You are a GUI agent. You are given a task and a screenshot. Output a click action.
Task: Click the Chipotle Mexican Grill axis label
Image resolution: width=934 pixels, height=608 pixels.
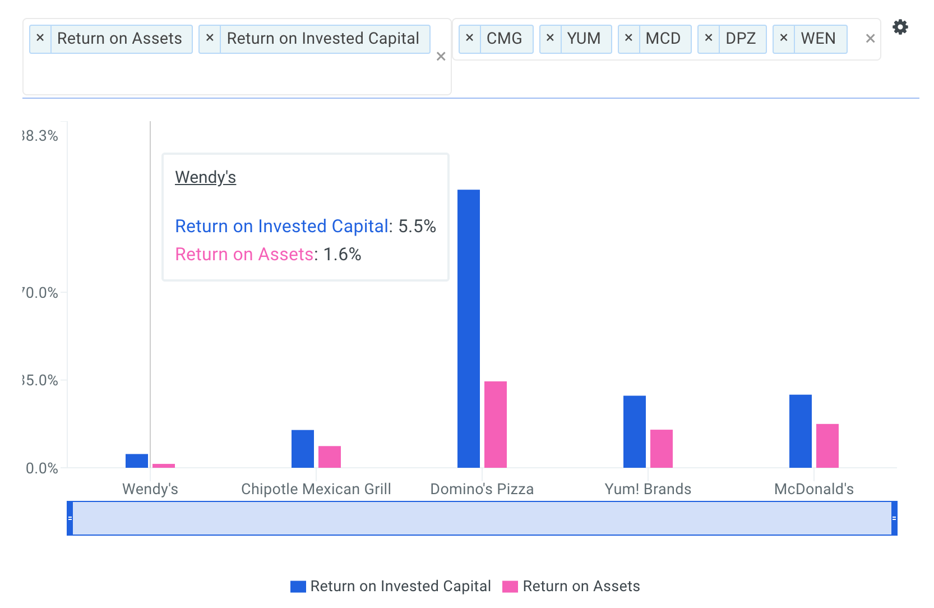[316, 489]
